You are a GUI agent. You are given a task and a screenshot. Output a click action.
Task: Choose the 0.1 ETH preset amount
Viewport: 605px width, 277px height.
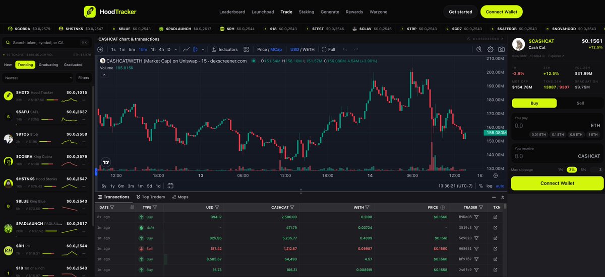558,134
